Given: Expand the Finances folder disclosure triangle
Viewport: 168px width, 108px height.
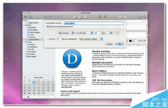Looking at the screenshot, I should tap(26, 52).
